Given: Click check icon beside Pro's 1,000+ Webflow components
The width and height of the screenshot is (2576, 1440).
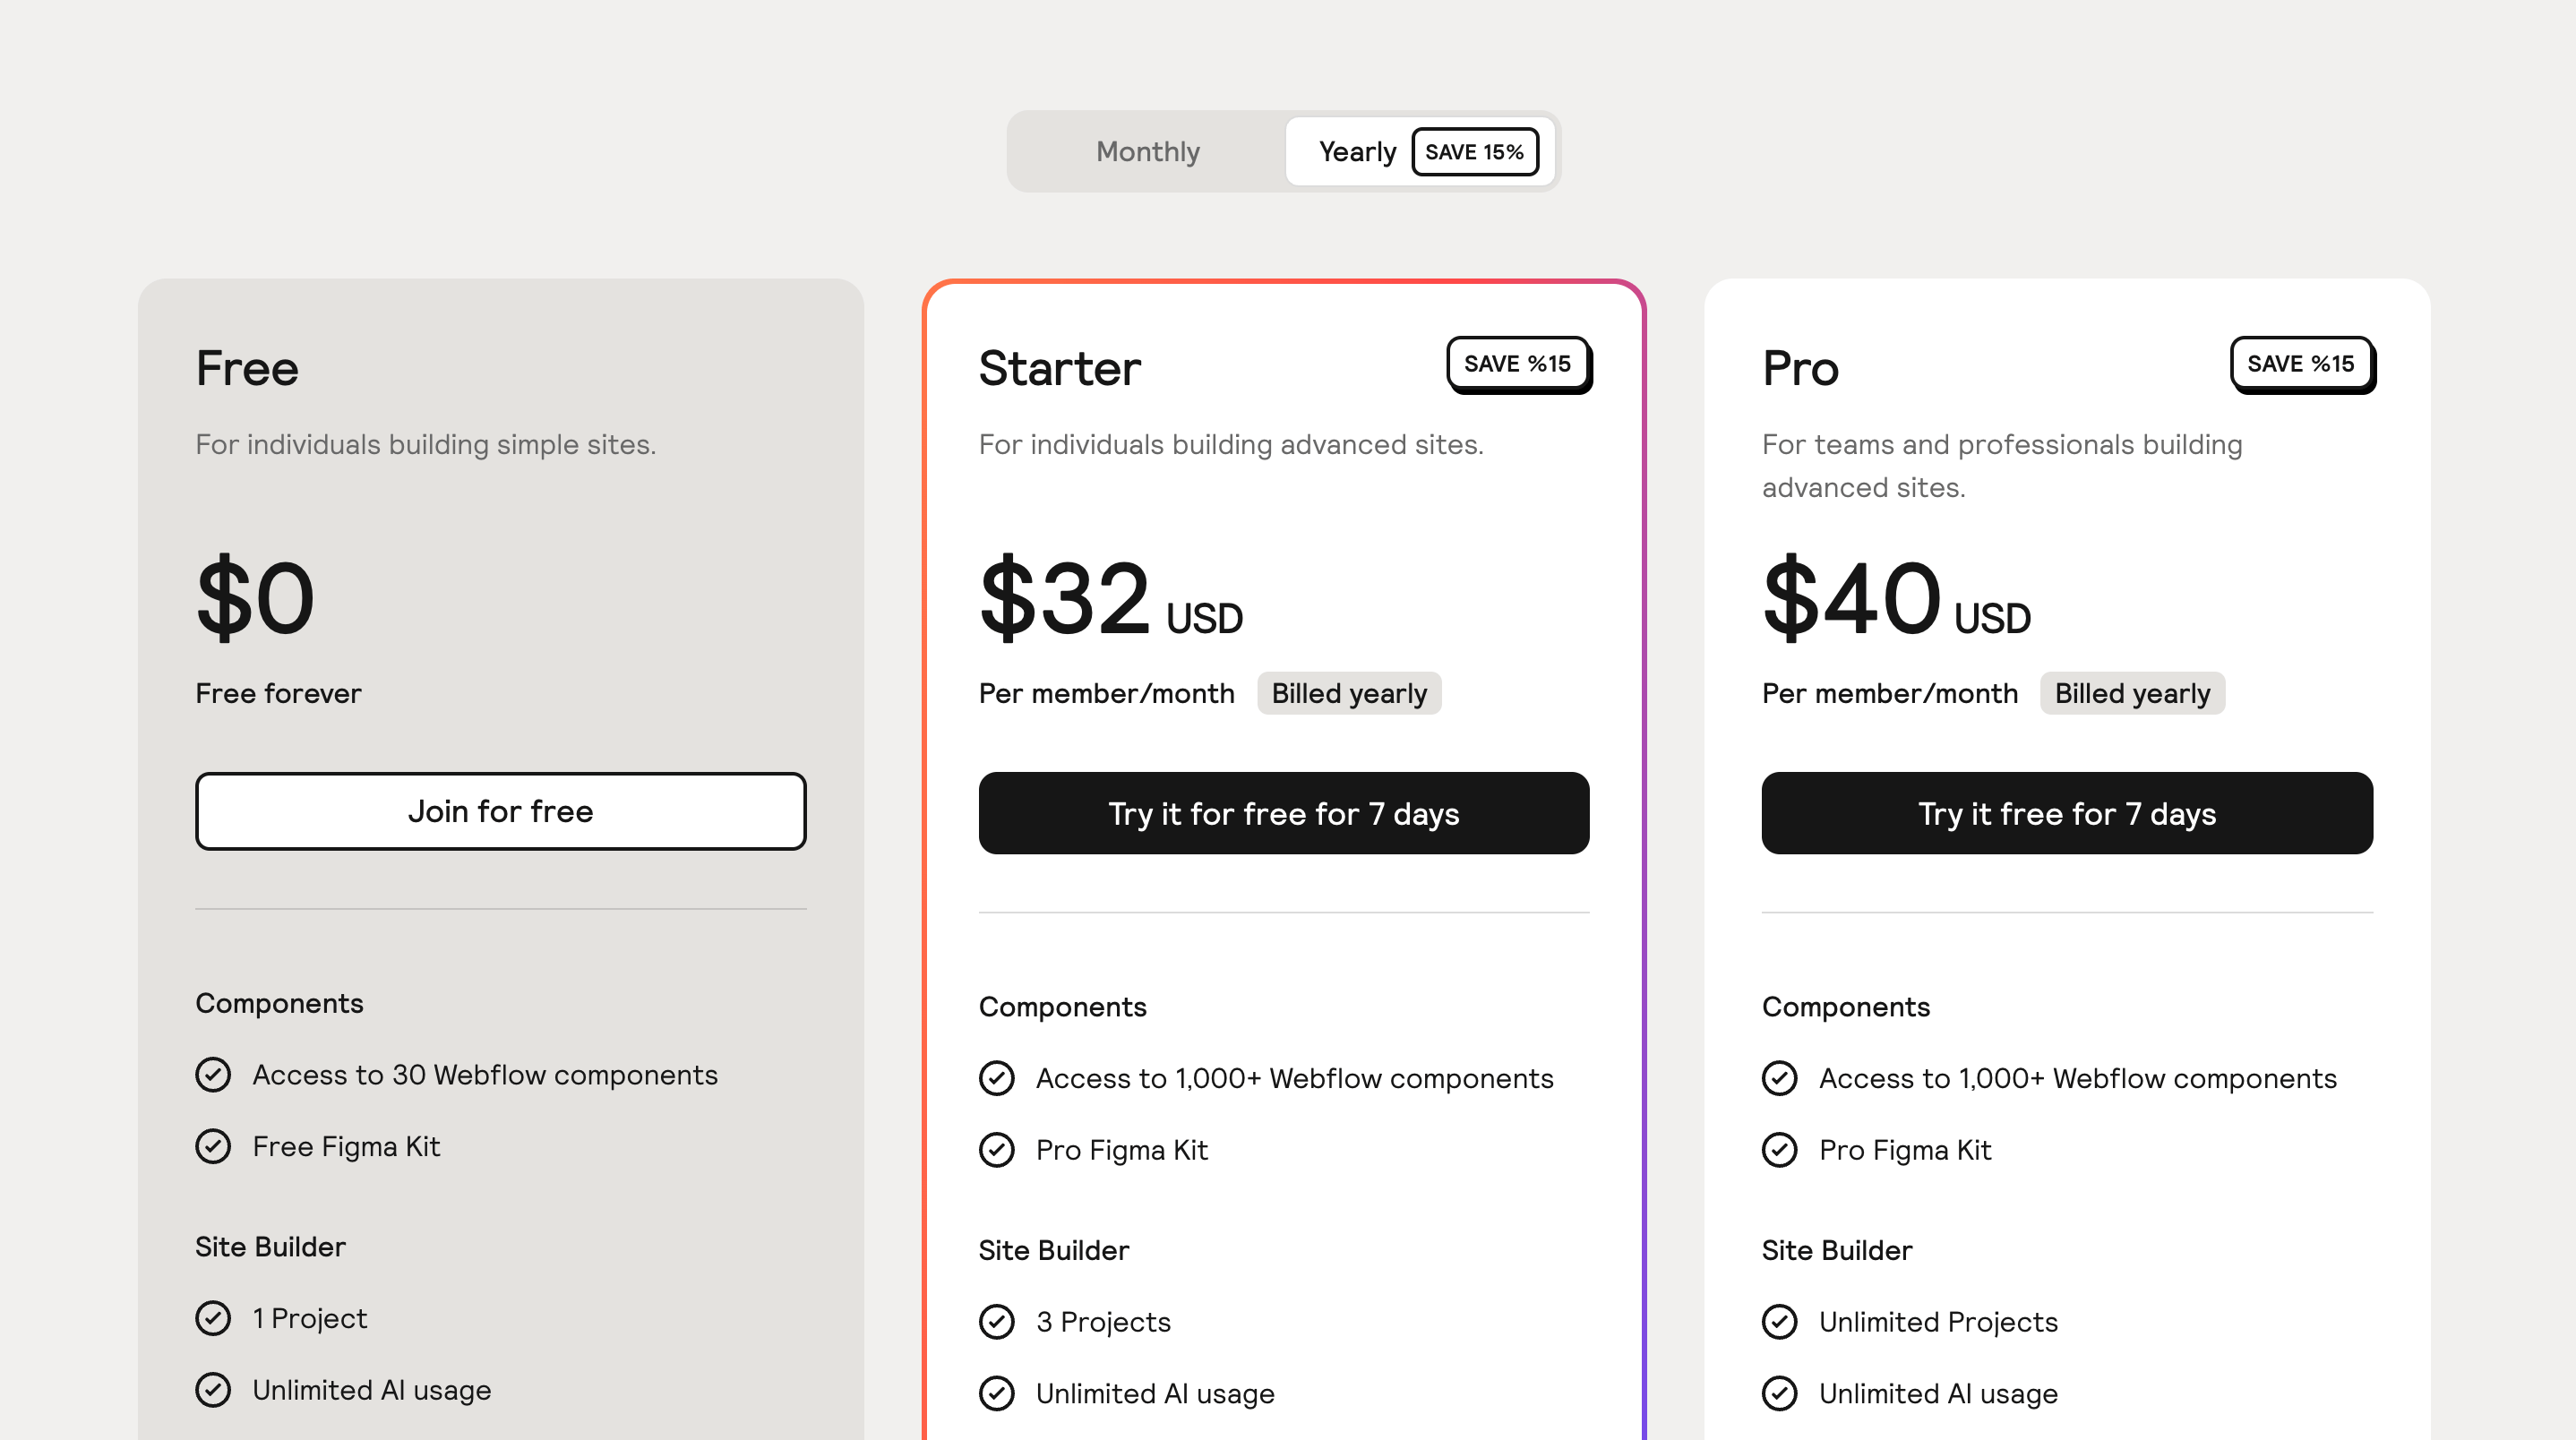Looking at the screenshot, I should click(x=1779, y=1078).
